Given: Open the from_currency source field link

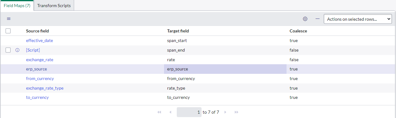Looking at the screenshot, I should pos(40,78).
